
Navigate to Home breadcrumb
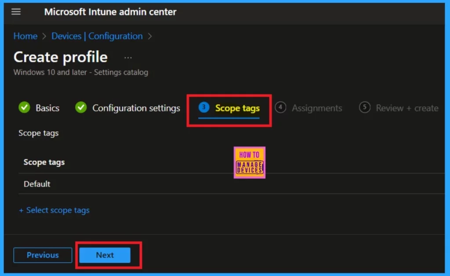coord(25,36)
